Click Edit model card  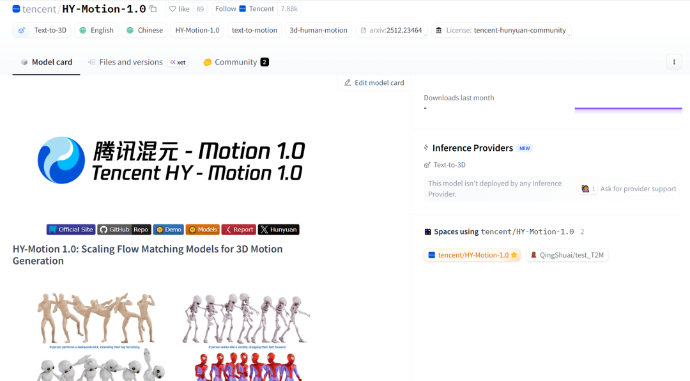coord(374,82)
